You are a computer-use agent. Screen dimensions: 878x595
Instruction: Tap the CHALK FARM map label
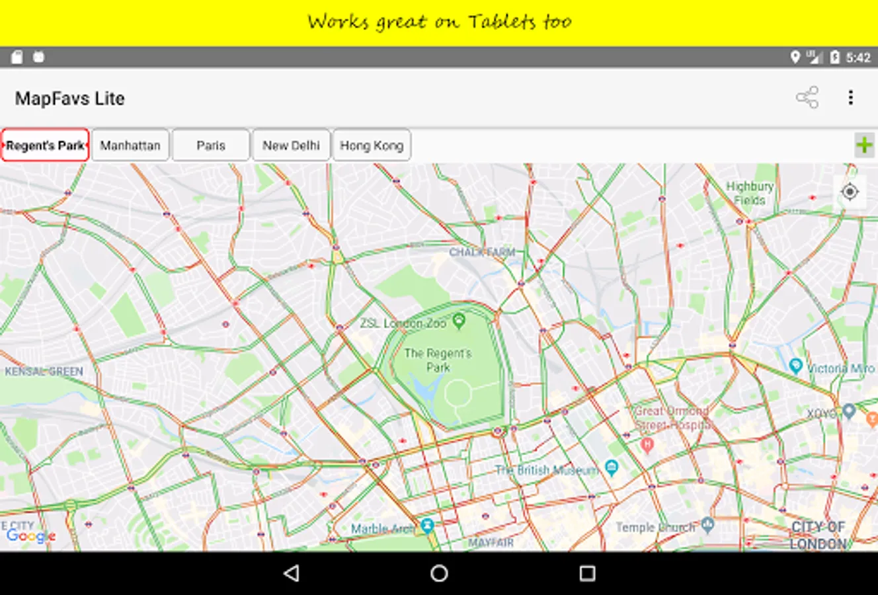pyautogui.click(x=482, y=252)
